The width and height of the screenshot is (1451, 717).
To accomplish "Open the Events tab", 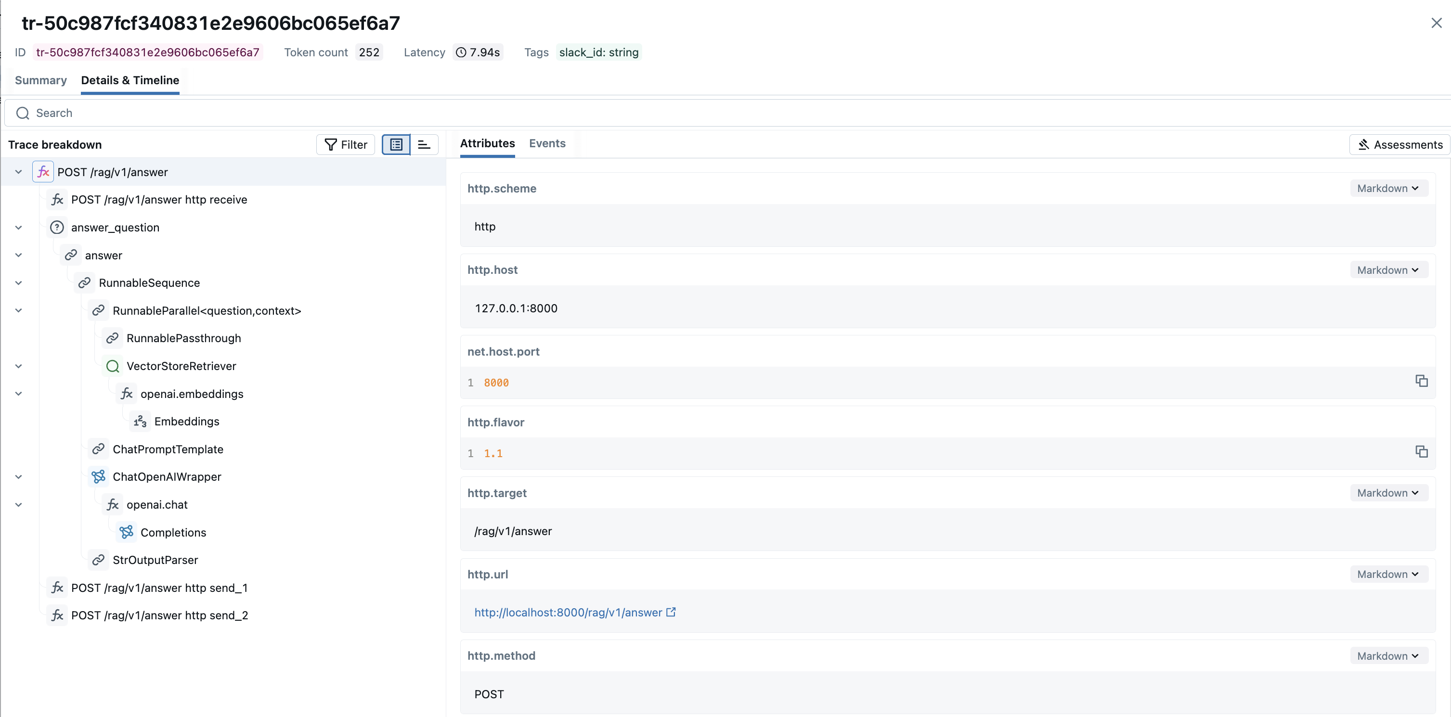I will (547, 143).
